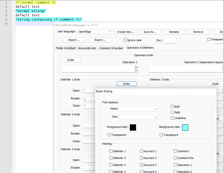Check Keyword 3 nesting checkbox
This screenshot has height=173, width=223.
pos(141,165)
